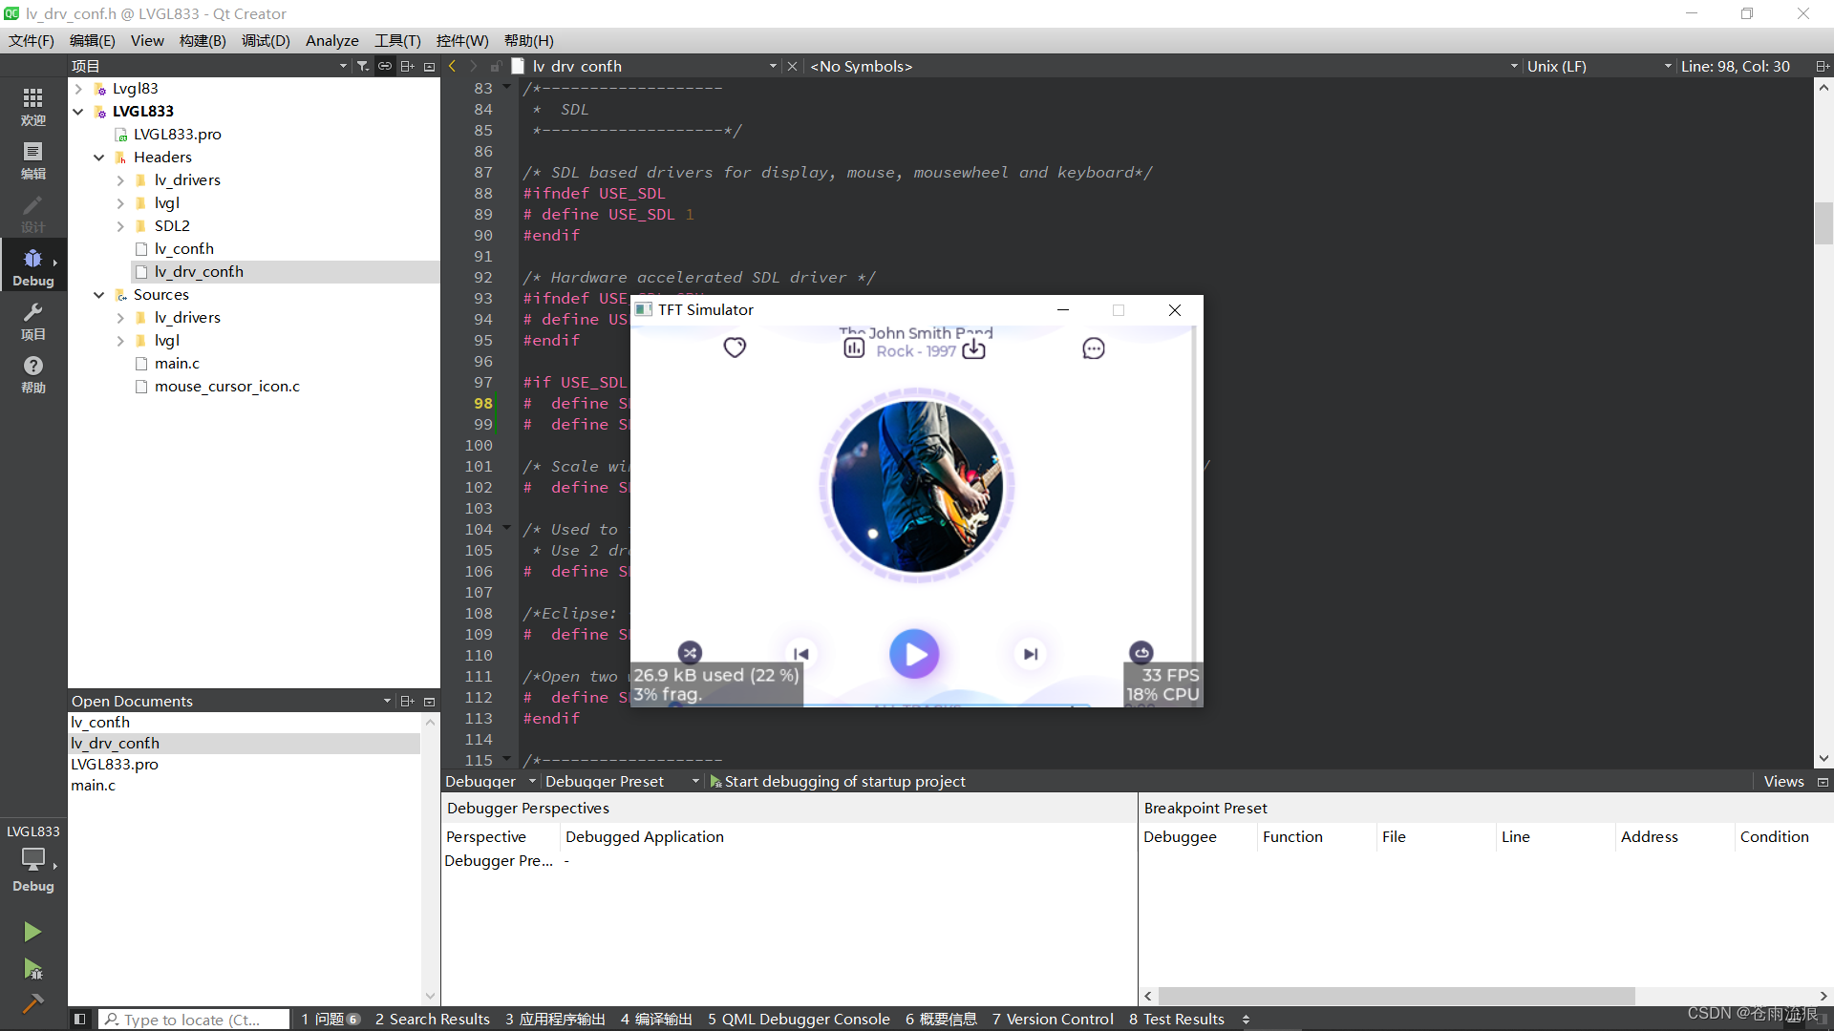Click the green Run button

(x=32, y=931)
